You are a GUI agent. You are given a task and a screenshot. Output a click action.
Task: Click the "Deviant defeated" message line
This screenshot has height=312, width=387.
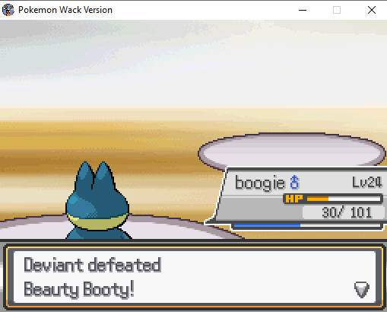pyautogui.click(x=93, y=265)
